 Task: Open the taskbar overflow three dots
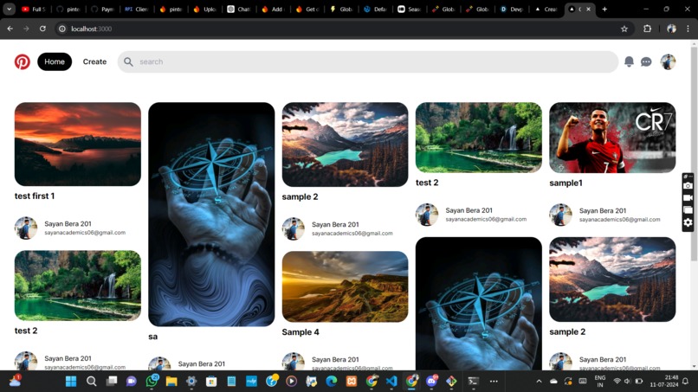pyautogui.click(x=494, y=382)
